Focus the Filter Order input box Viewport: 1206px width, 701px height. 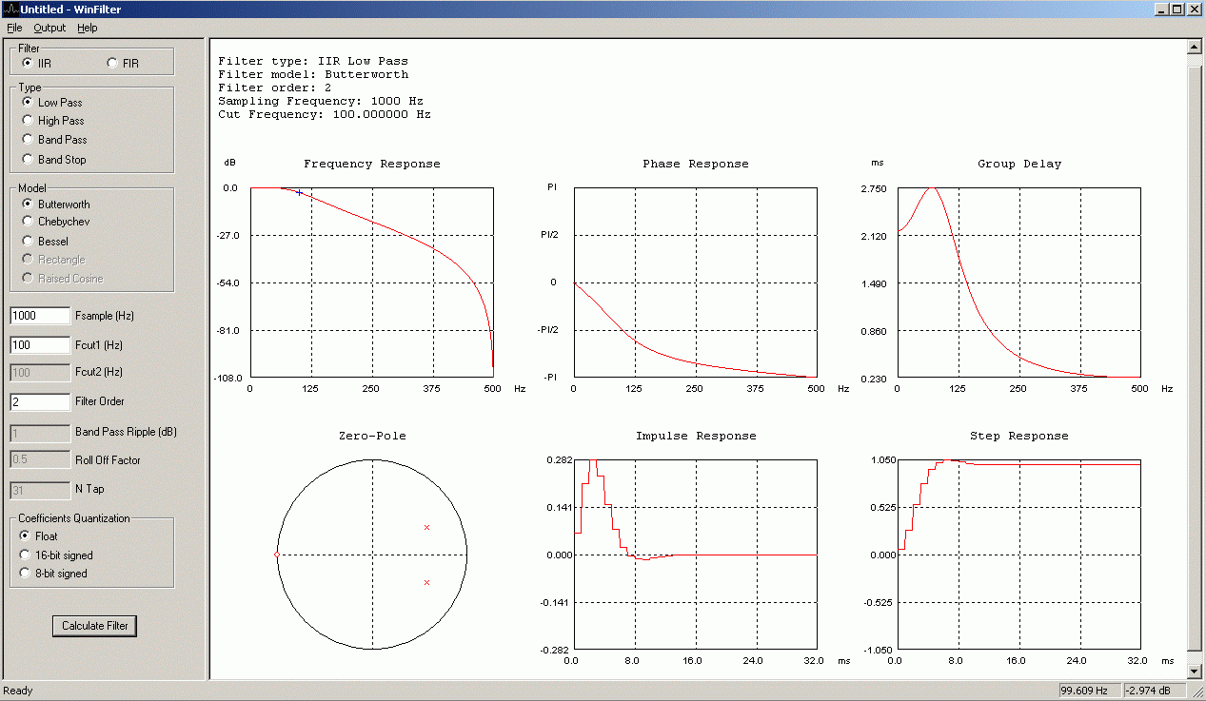coord(40,401)
